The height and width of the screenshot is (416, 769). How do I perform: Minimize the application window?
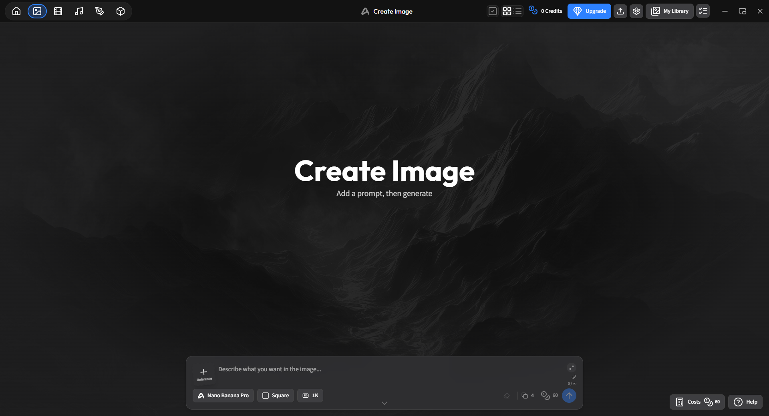[725, 11]
